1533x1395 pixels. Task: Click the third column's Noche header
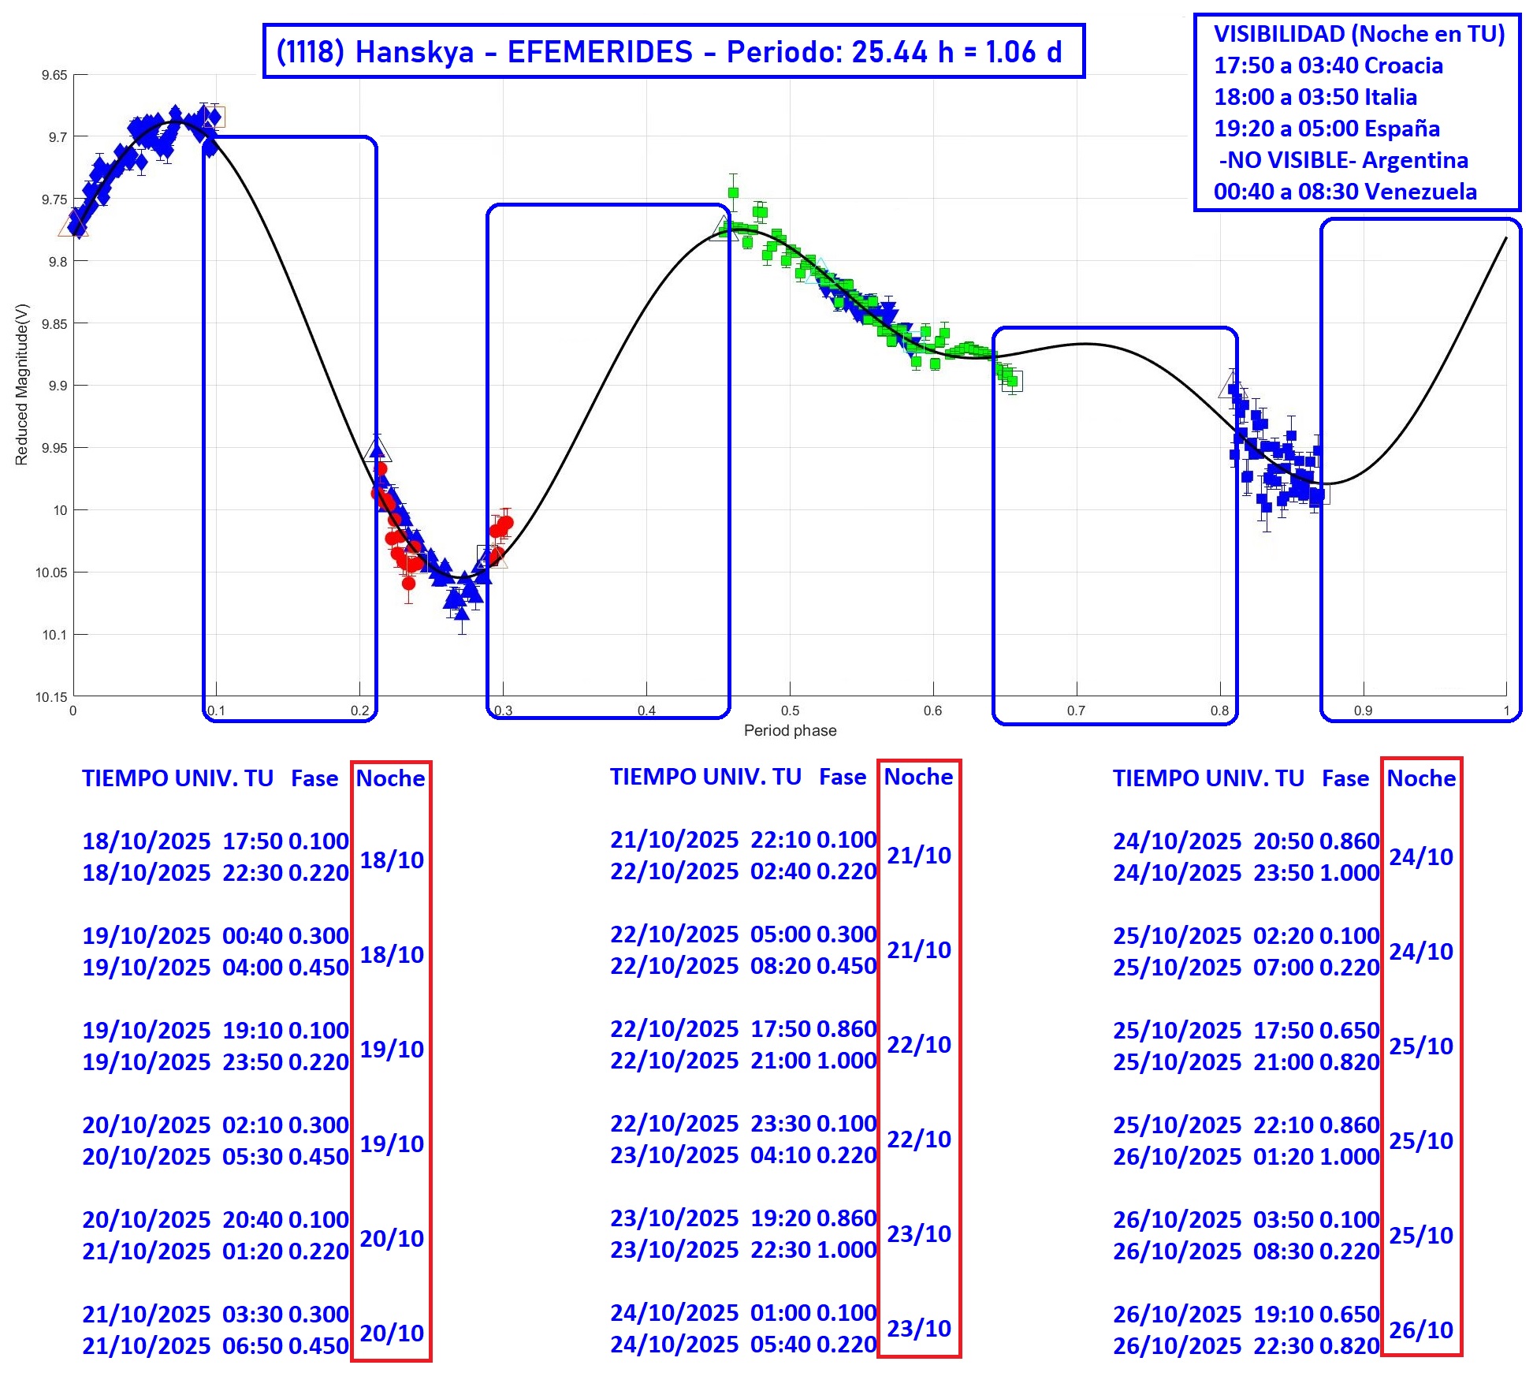tap(1421, 778)
